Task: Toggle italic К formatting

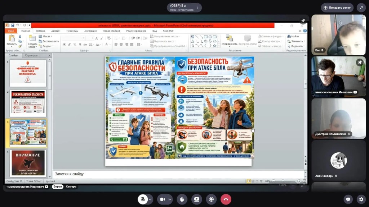Action: 69,44
